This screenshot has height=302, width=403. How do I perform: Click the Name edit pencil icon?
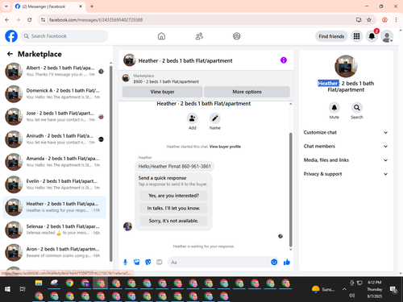click(215, 118)
